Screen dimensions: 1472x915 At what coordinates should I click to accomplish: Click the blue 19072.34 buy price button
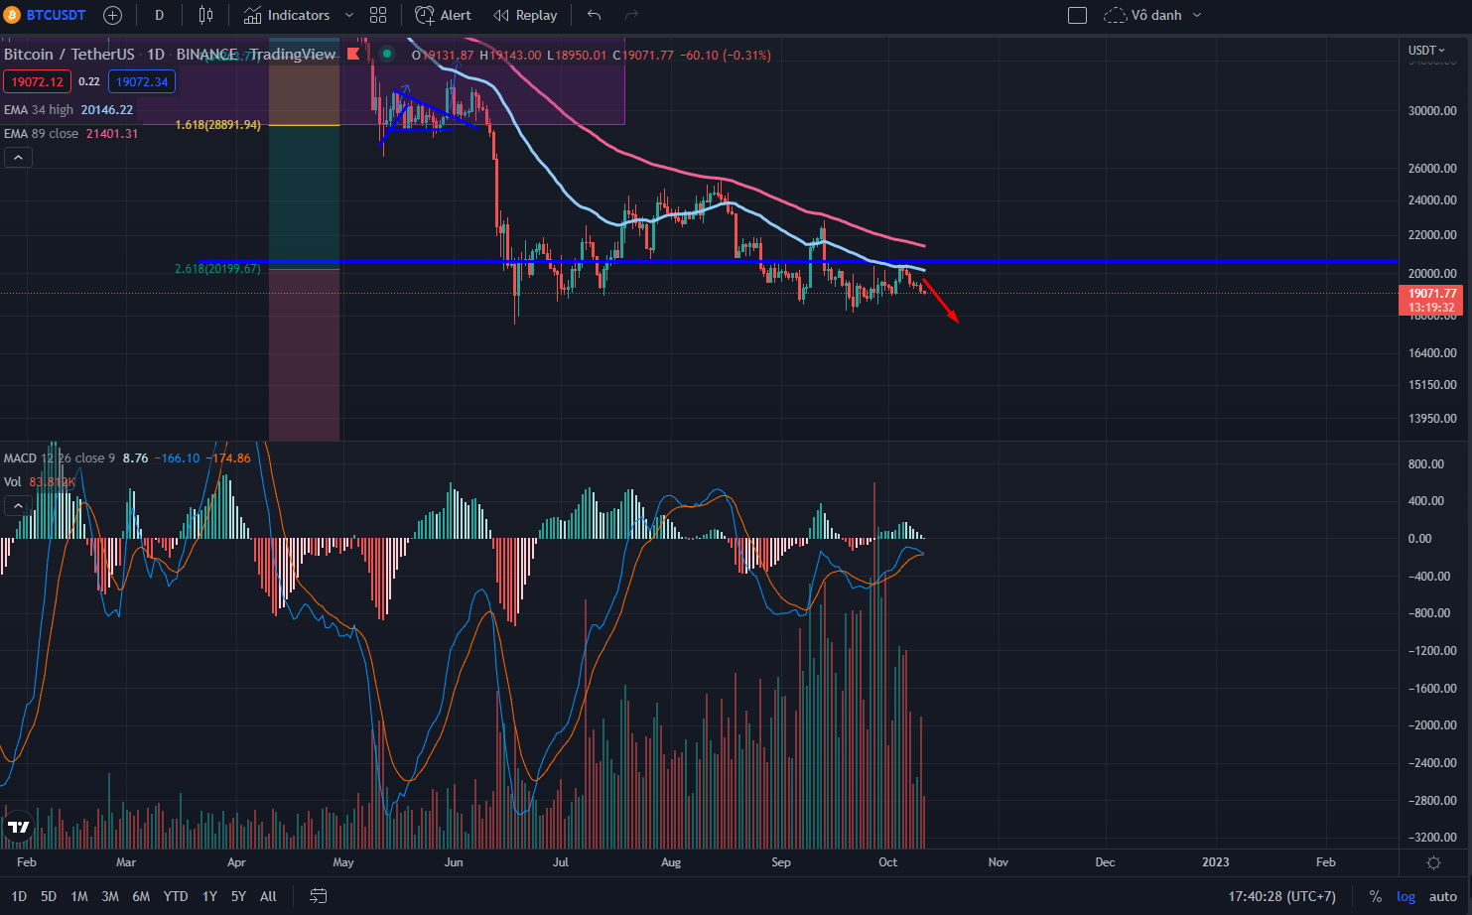[x=142, y=81]
